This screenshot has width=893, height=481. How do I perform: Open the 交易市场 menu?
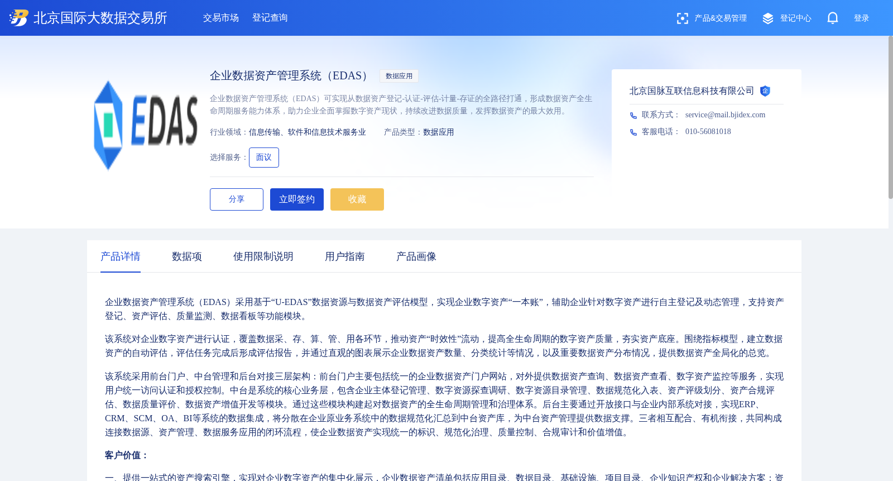(x=221, y=18)
